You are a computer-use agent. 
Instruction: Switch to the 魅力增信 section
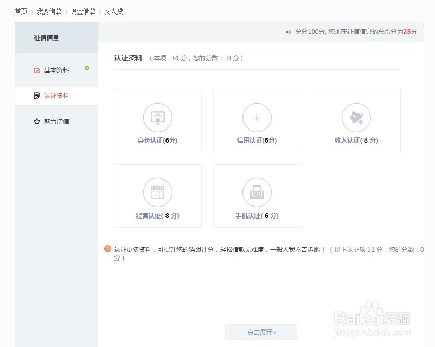click(56, 121)
